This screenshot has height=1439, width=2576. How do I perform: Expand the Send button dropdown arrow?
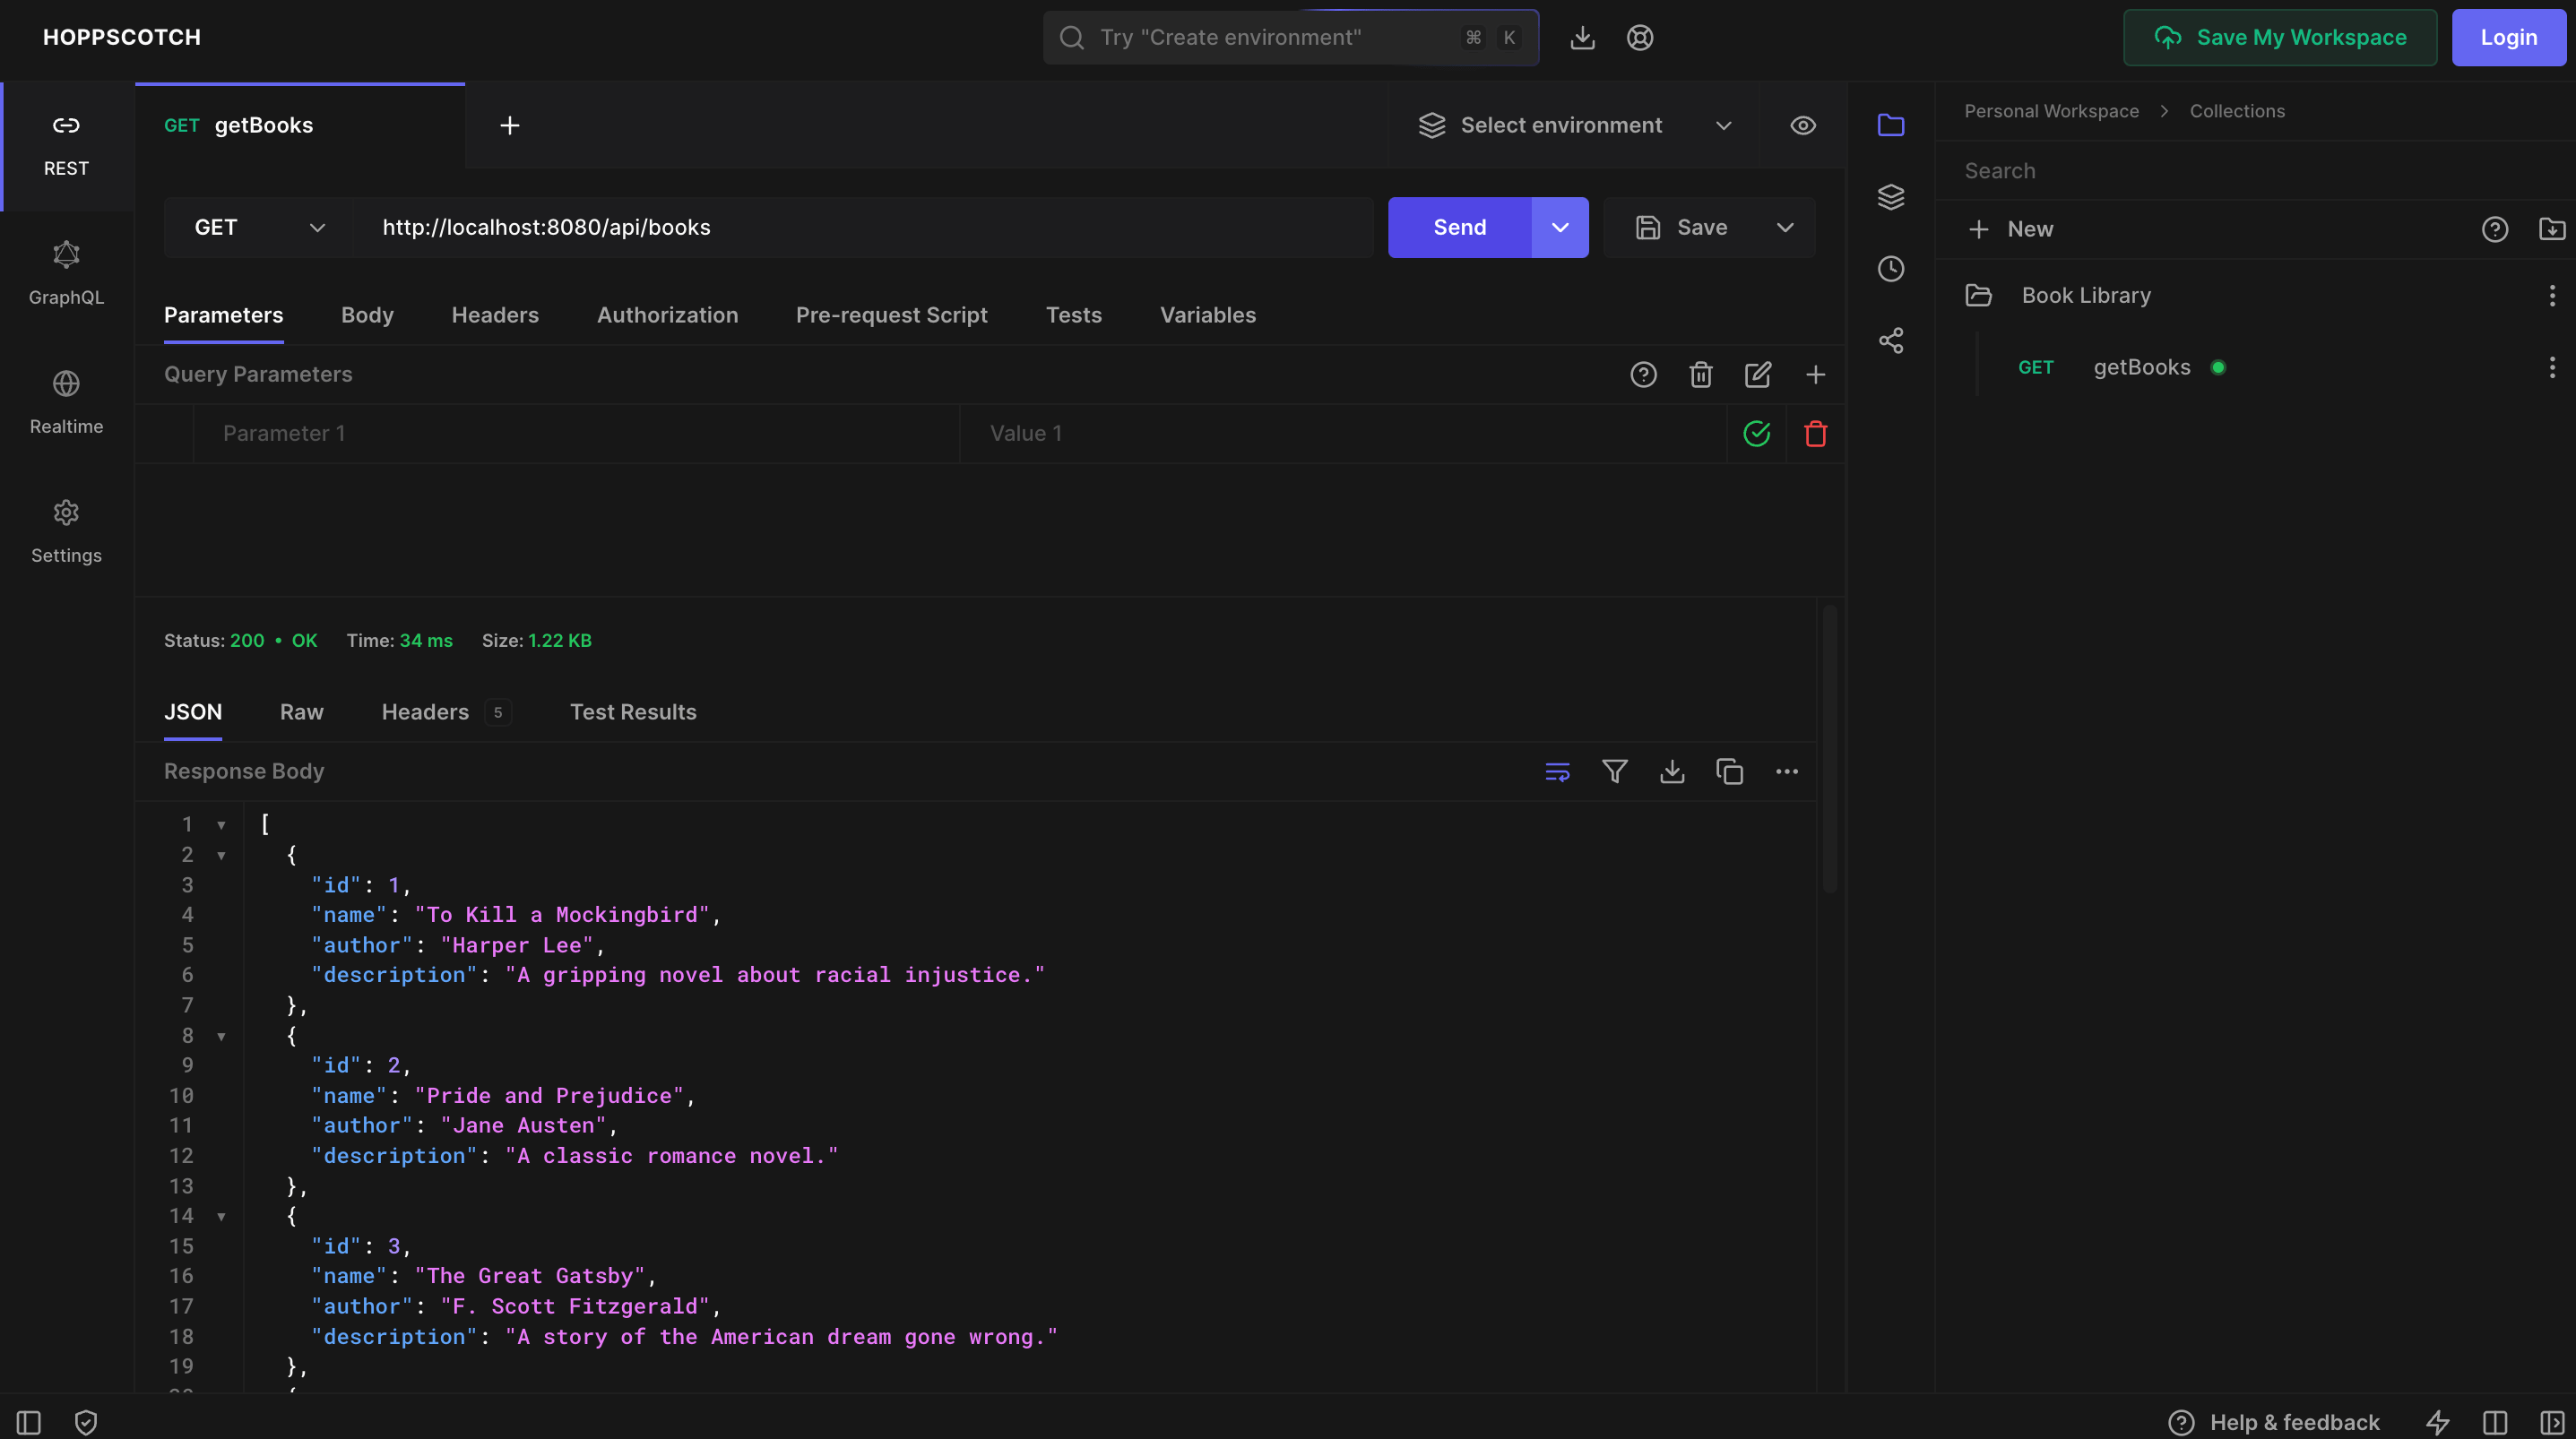[1559, 227]
